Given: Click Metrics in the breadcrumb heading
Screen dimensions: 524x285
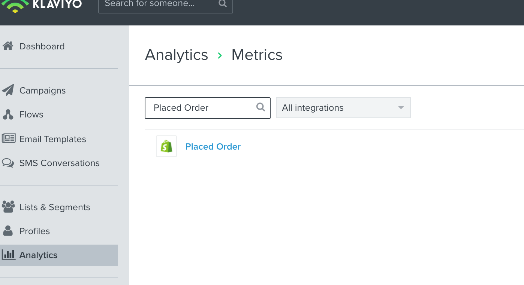Looking at the screenshot, I should [257, 55].
